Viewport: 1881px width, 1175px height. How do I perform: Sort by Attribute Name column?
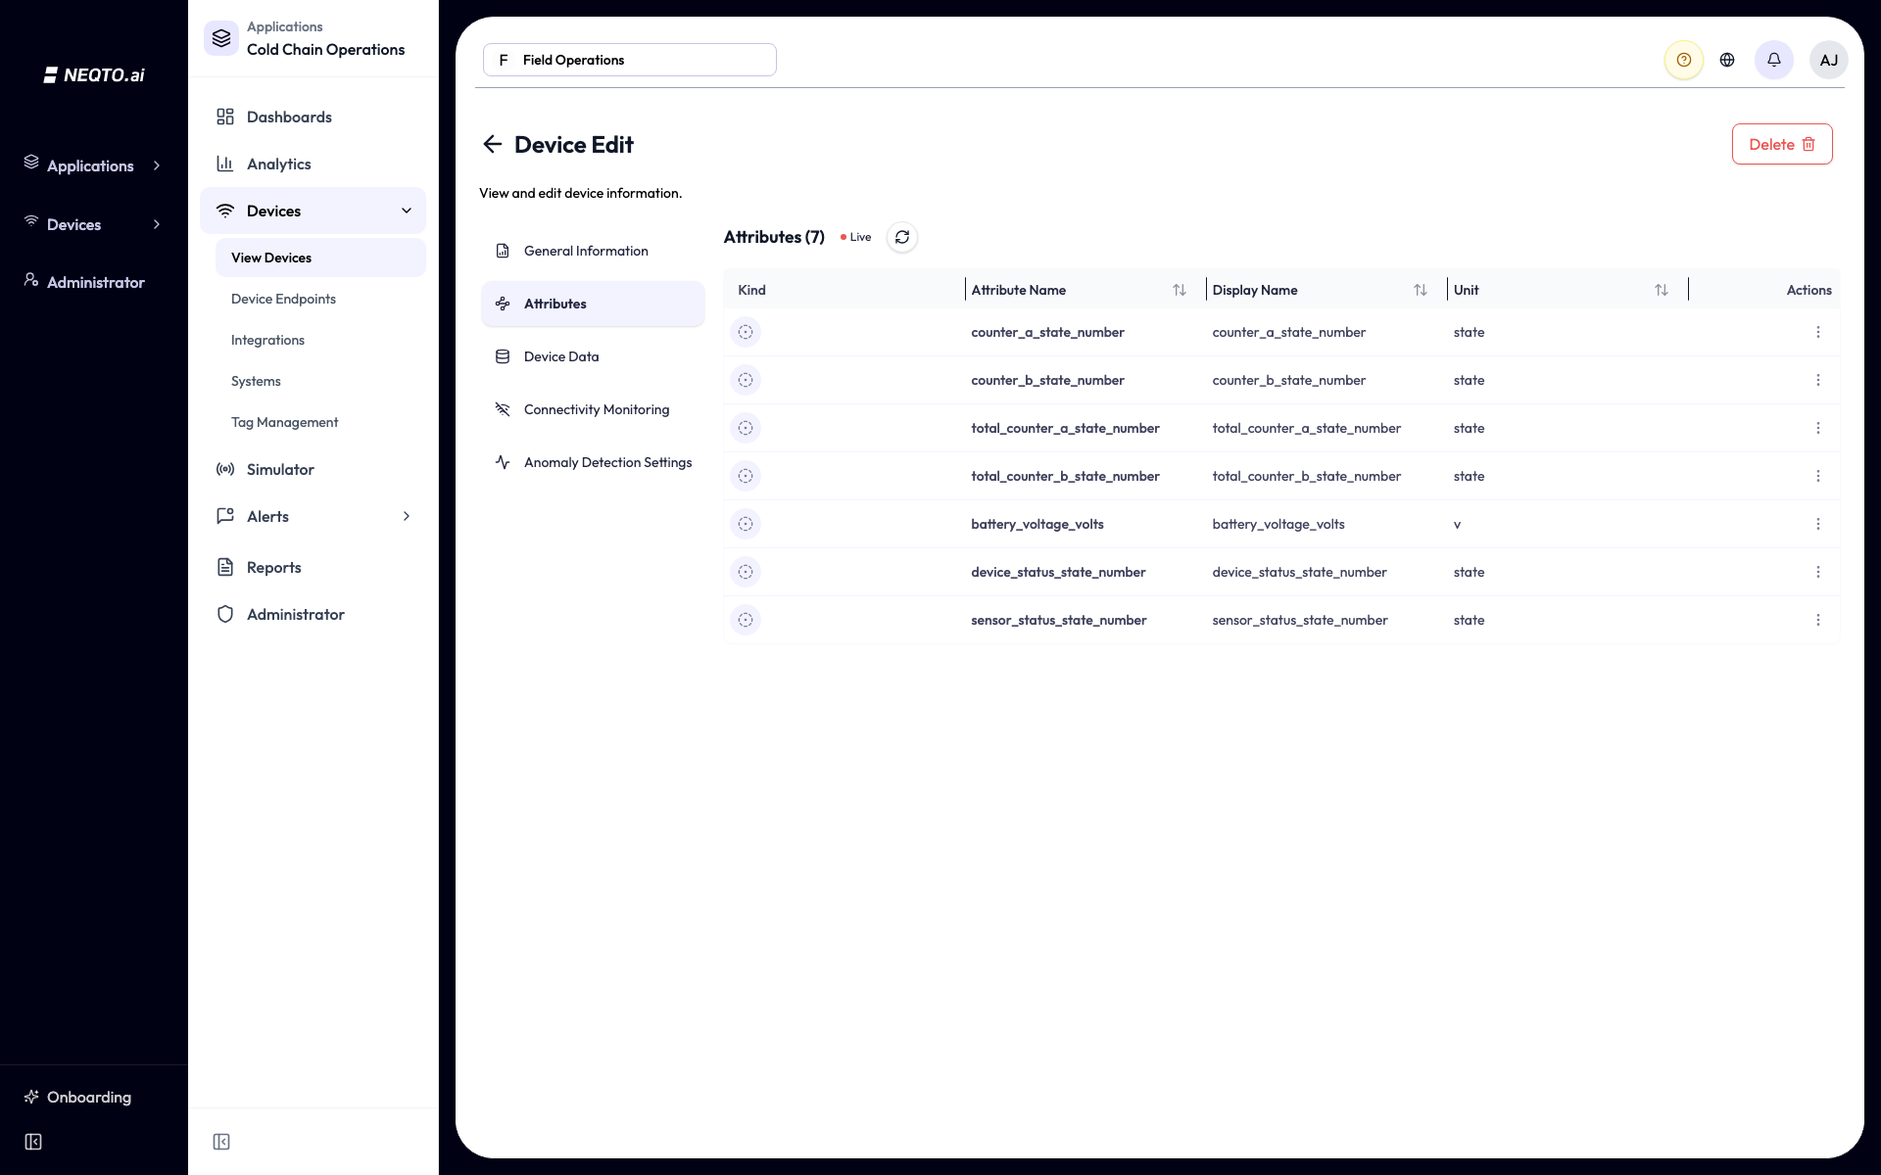click(1180, 290)
